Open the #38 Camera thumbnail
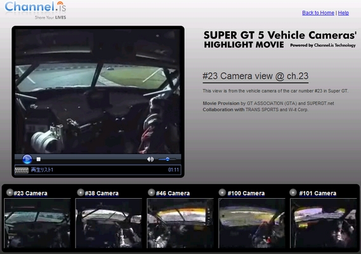The image size is (361, 254). (108, 223)
